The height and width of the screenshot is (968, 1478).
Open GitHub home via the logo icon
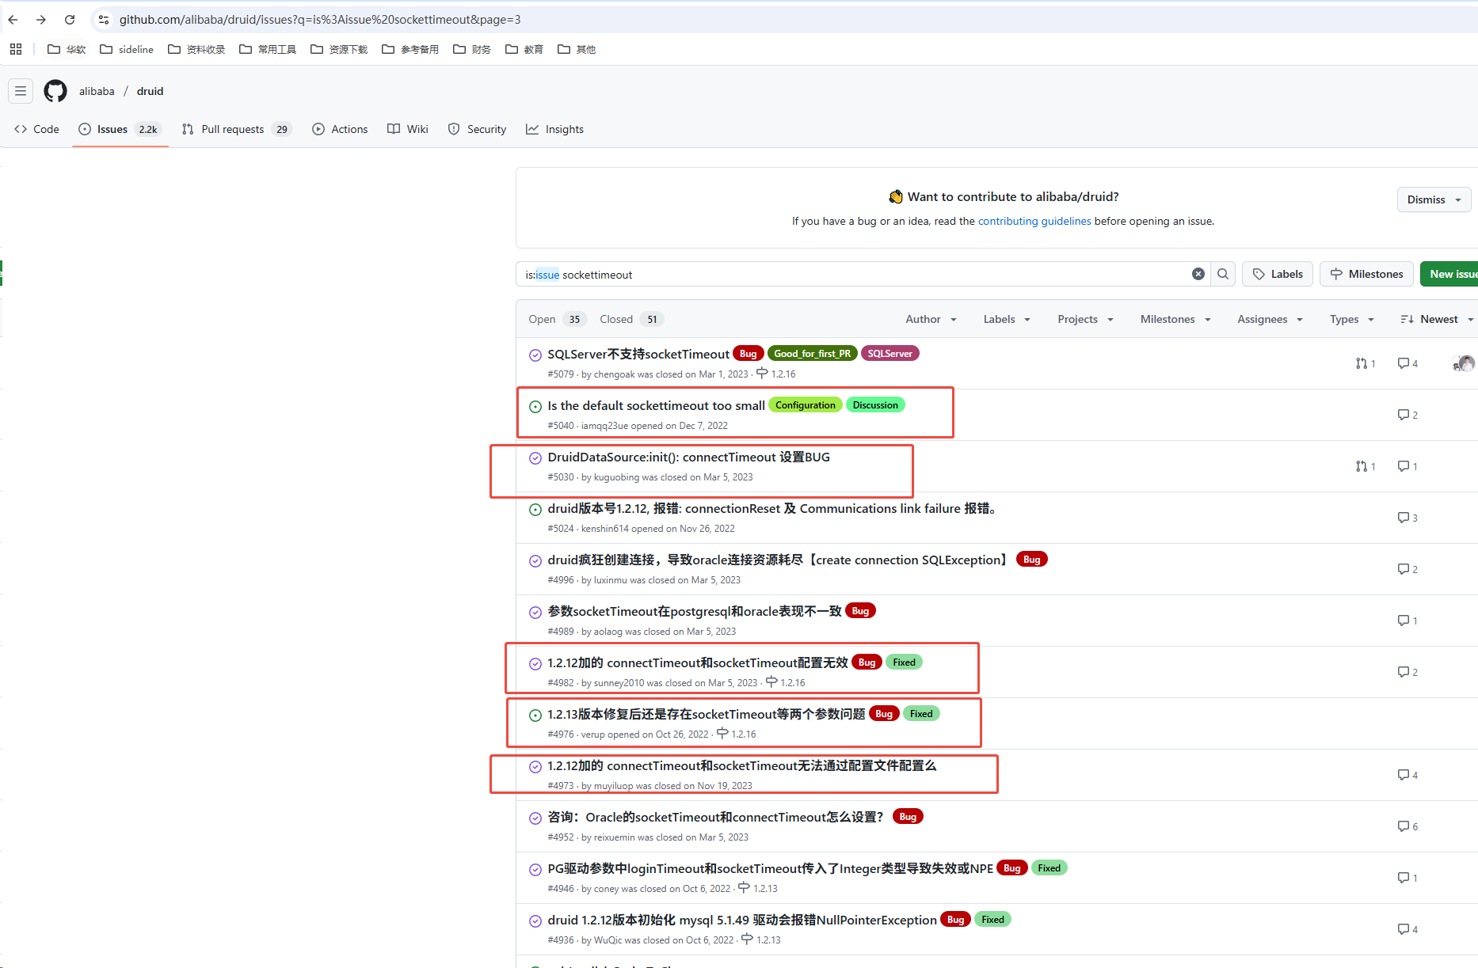(55, 91)
